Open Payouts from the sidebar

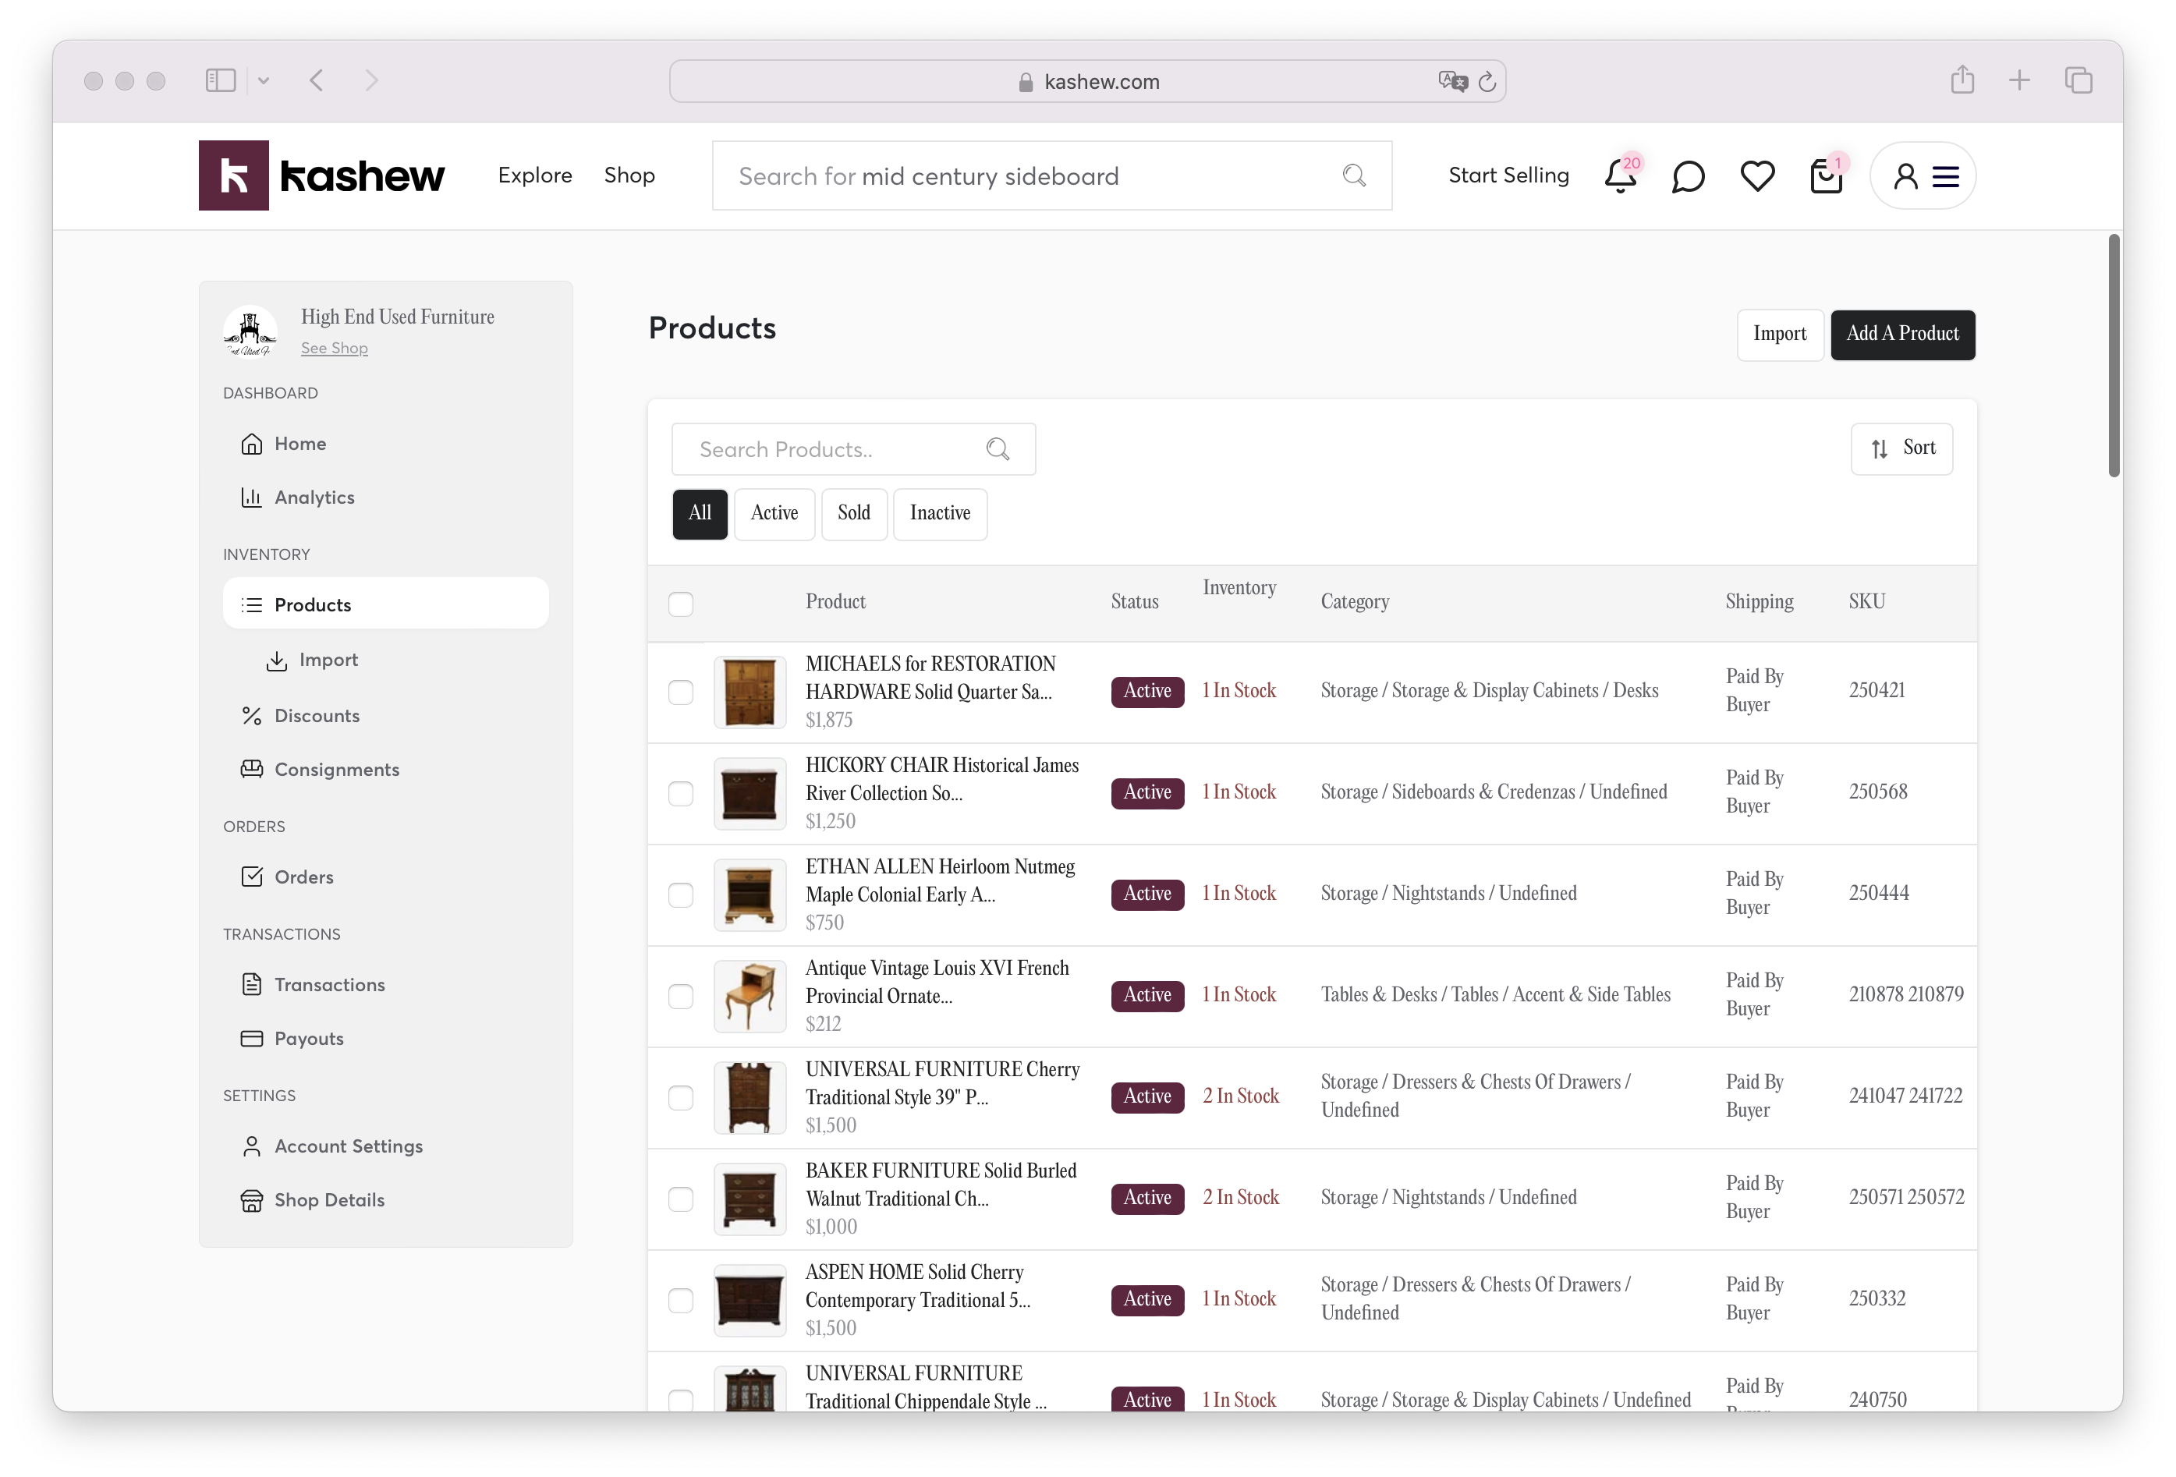click(308, 1038)
